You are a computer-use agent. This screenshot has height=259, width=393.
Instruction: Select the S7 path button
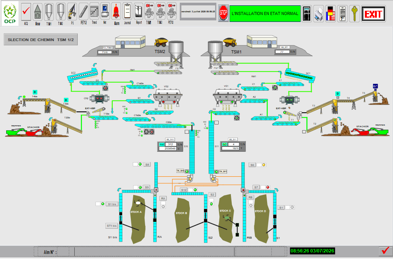[256, 187]
